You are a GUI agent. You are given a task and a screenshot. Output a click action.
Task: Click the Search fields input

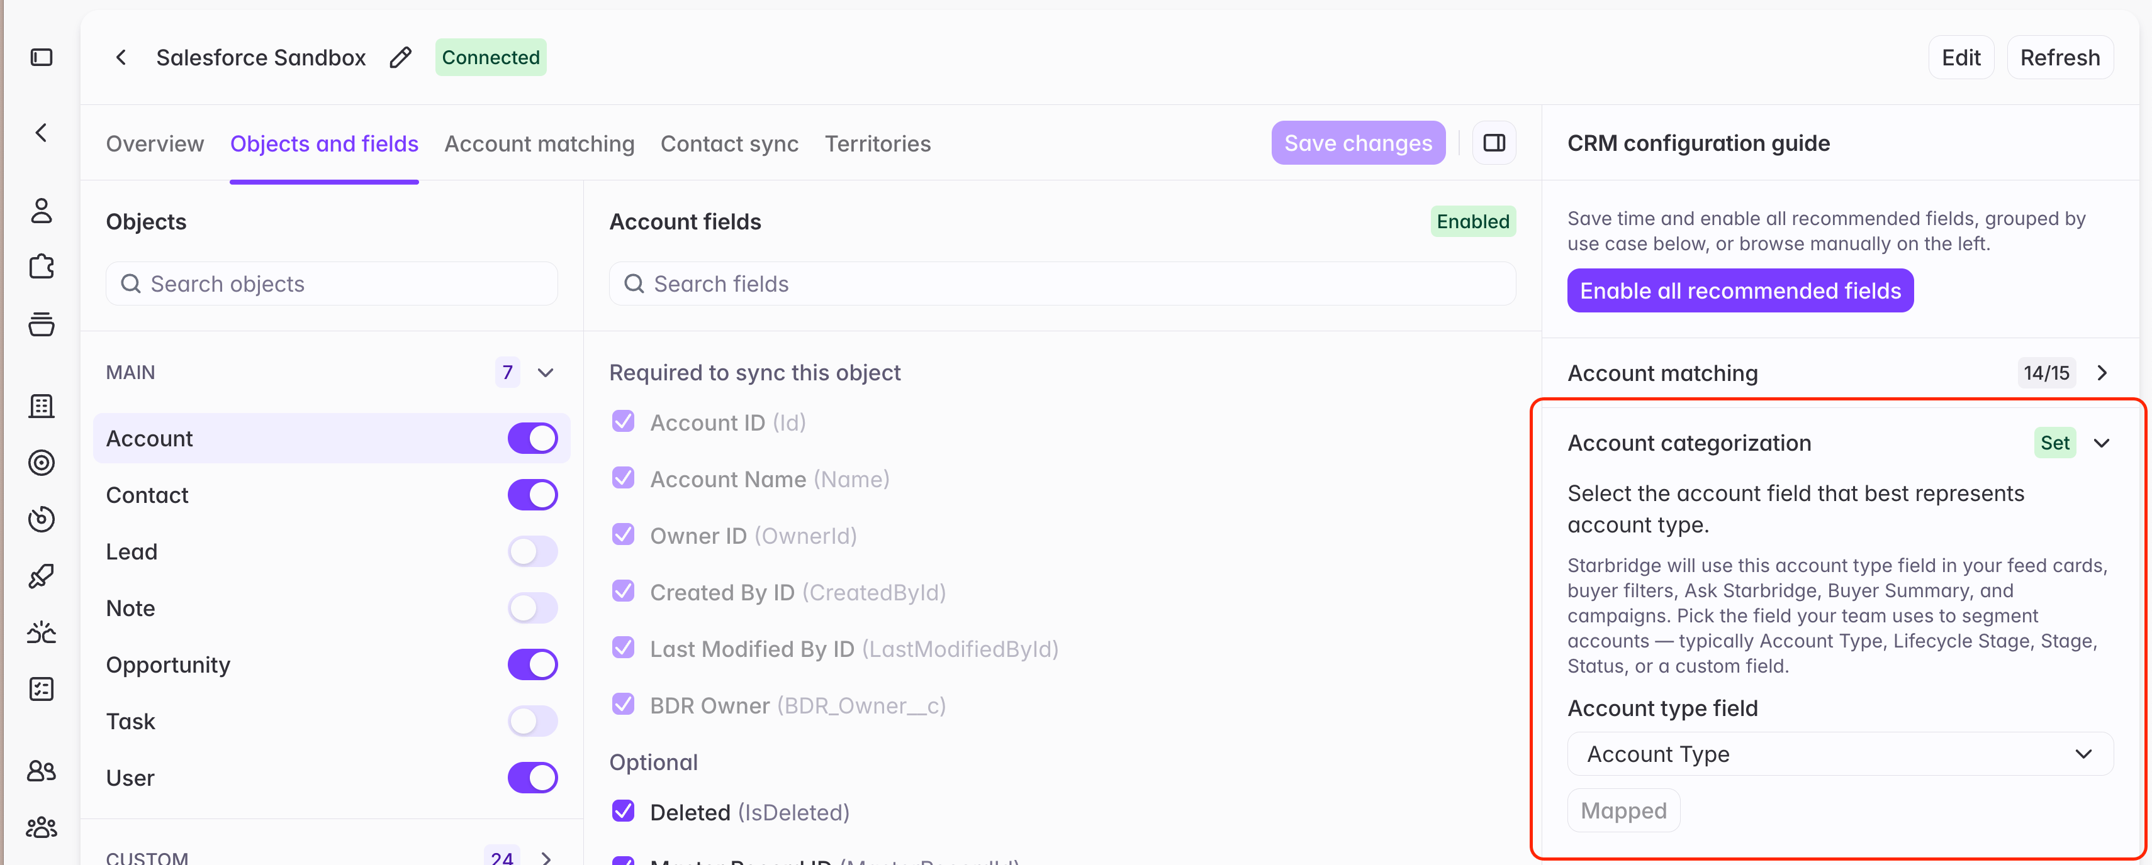1062,284
